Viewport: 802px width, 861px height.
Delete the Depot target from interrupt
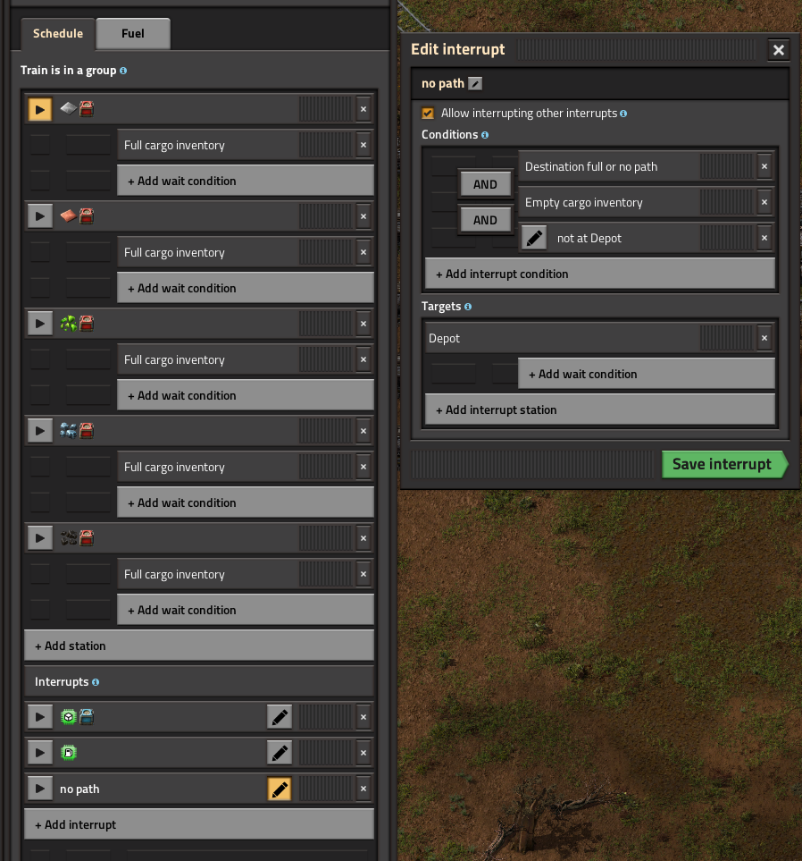764,338
